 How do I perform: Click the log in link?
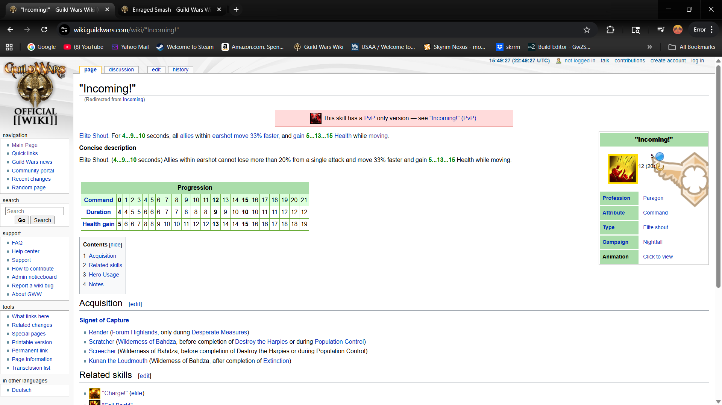pos(698,60)
